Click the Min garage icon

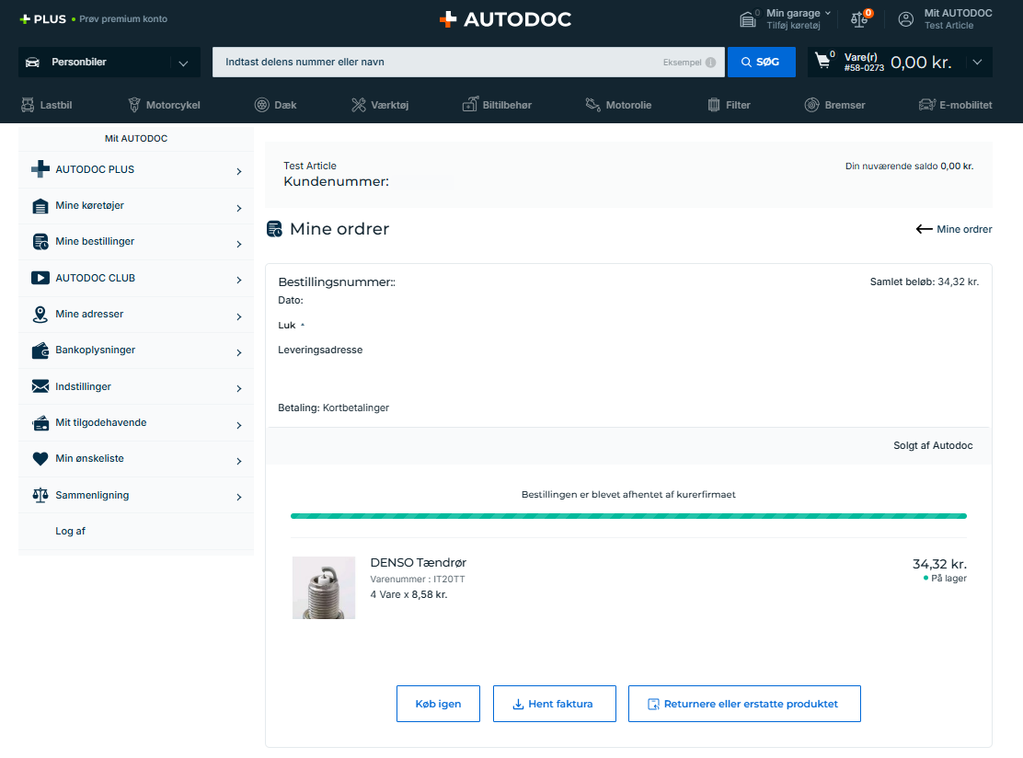748,19
